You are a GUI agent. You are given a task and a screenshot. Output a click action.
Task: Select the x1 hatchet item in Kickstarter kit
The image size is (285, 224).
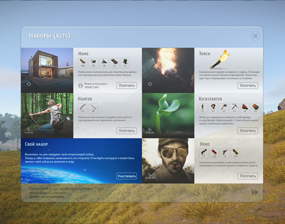click(x=224, y=108)
